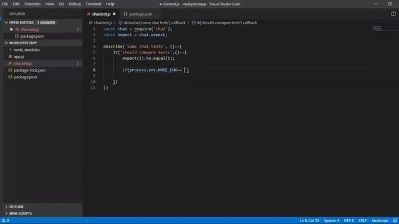Change file encoding UTF-8
The image size is (399, 224).
coord(349,220)
